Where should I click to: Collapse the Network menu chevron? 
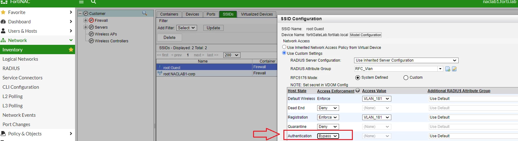[x=71, y=40]
